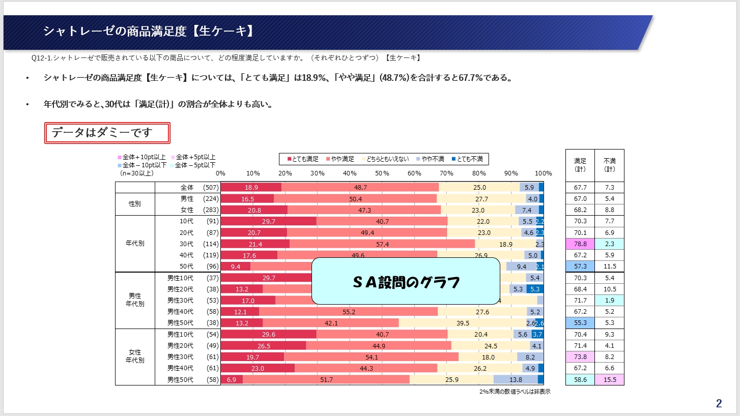Click the 50% axis label

(382, 173)
